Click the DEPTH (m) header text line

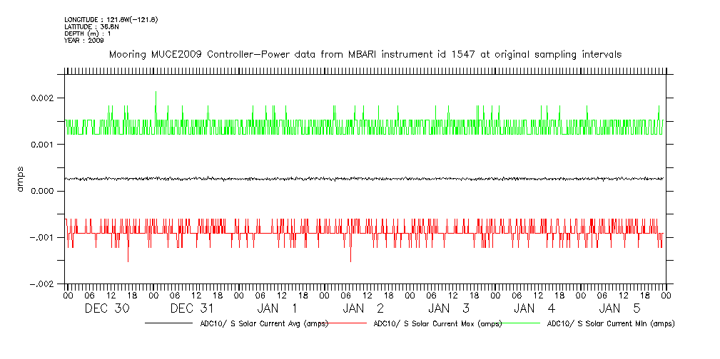[88, 33]
